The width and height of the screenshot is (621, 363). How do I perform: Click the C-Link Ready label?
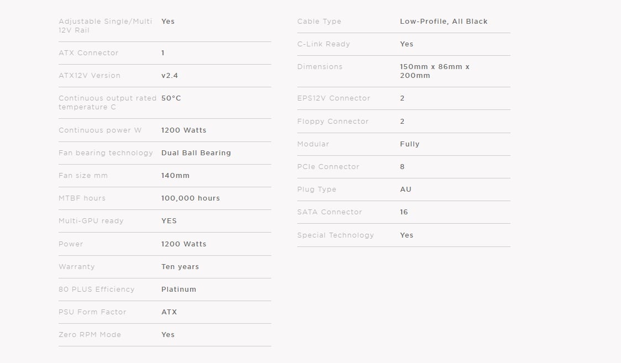pos(324,44)
